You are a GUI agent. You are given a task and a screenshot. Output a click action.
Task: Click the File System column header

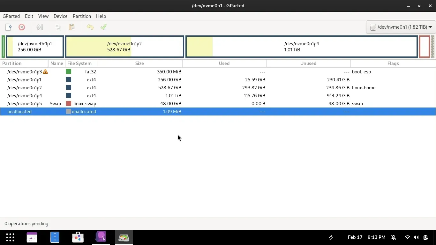tap(79, 63)
